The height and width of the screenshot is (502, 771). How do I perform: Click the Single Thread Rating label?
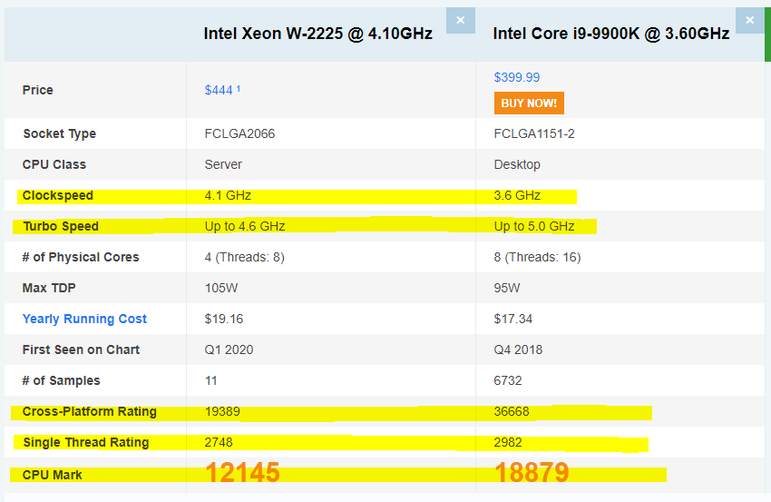(x=86, y=442)
